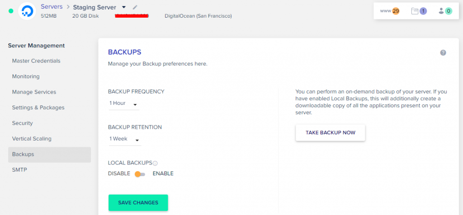This screenshot has width=463, height=215.
Task: Click the help question mark icon
Action: coord(443,52)
